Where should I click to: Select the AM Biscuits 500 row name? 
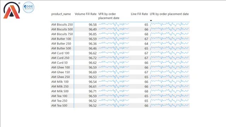click(x=62, y=29)
